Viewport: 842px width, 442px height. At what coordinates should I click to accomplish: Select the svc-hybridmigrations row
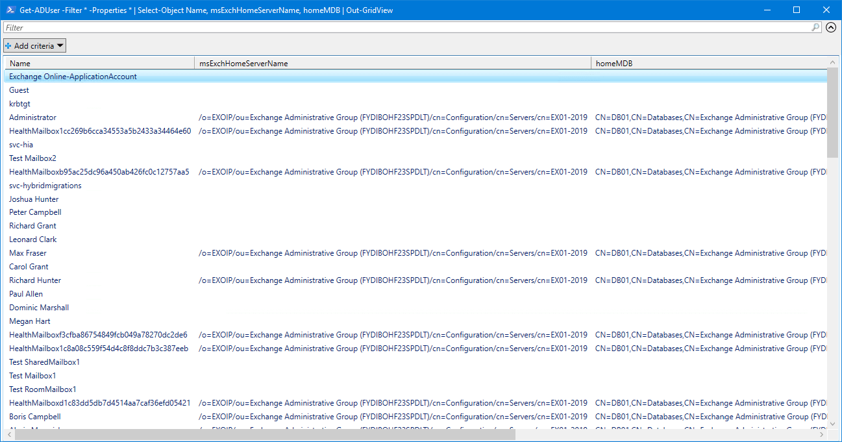(415, 186)
